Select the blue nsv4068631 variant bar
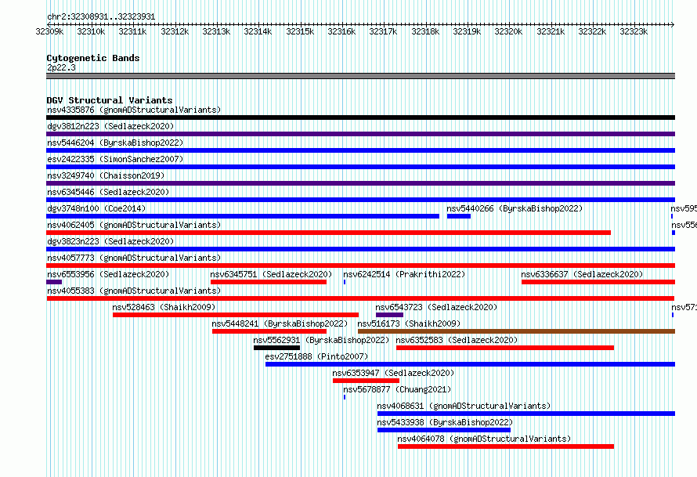Viewport: 697px width, 477px height. (526, 414)
